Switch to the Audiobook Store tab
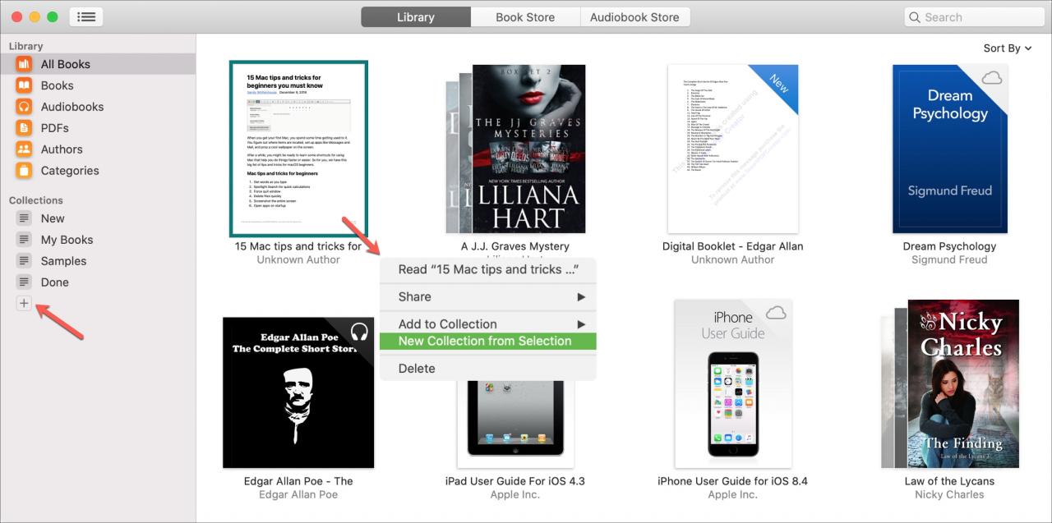This screenshot has height=523, width=1052. point(634,17)
